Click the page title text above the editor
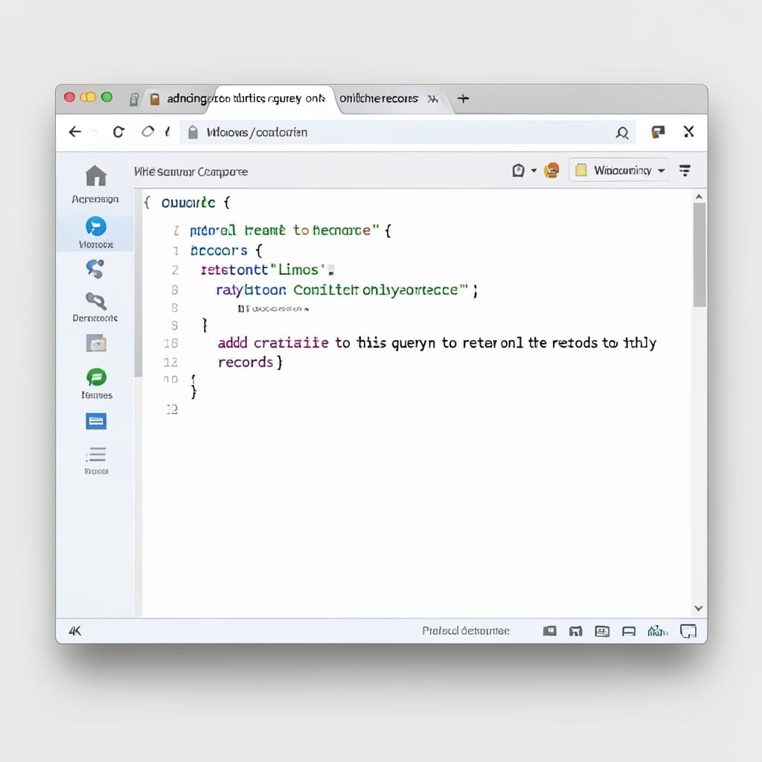 tap(190, 172)
